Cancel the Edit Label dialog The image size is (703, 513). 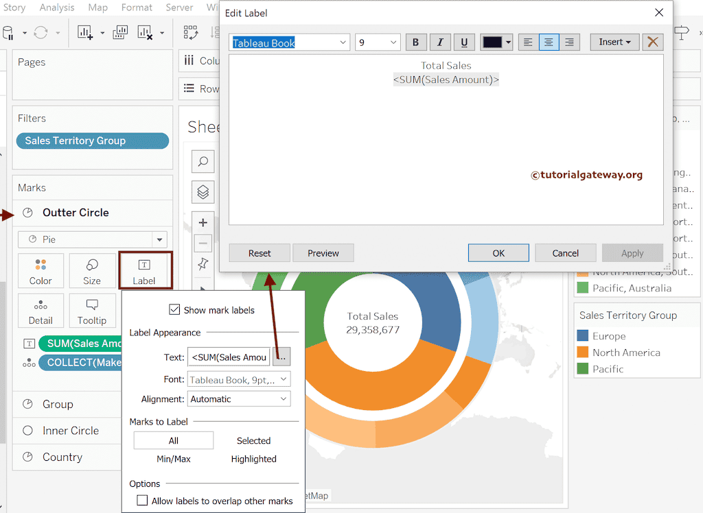(x=566, y=253)
